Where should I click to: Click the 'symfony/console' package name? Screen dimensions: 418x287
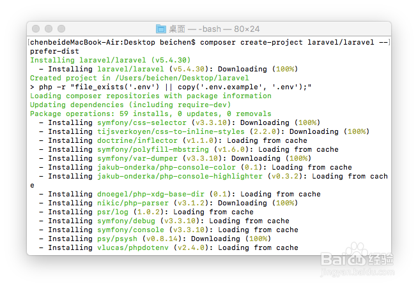(x=130, y=230)
